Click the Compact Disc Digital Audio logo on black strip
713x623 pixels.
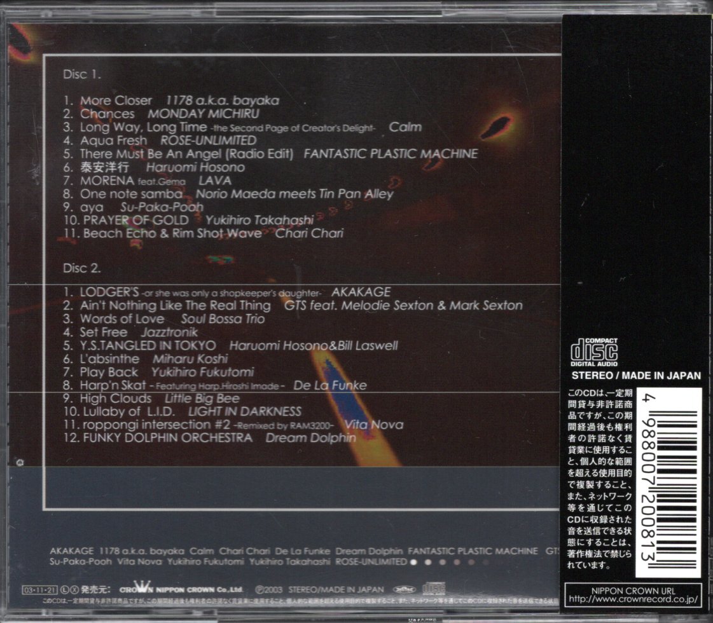pos(594,352)
